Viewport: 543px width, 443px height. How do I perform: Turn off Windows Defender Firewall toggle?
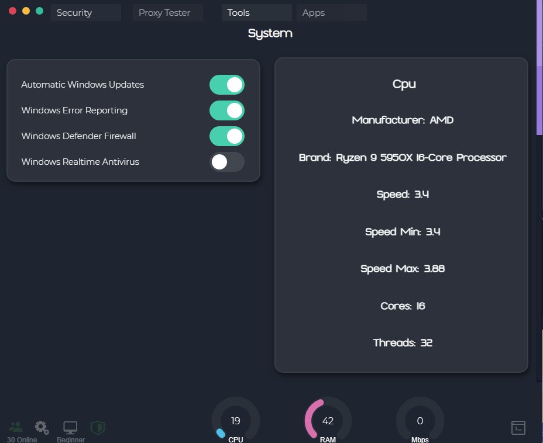(227, 136)
